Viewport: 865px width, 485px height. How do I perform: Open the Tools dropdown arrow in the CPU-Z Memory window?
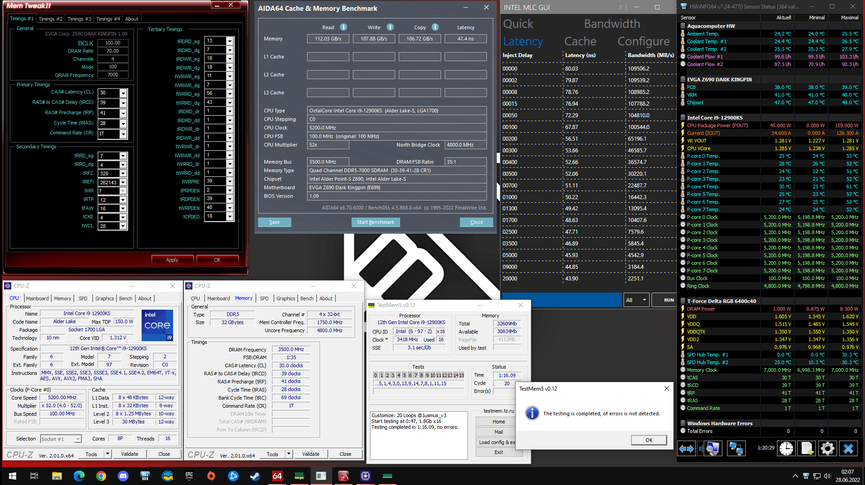pos(289,454)
